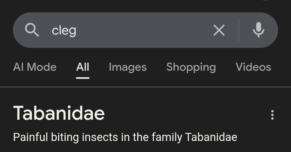Screen dimensions: 291x152
Task: Go to the Videos tab
Action: click(253, 67)
